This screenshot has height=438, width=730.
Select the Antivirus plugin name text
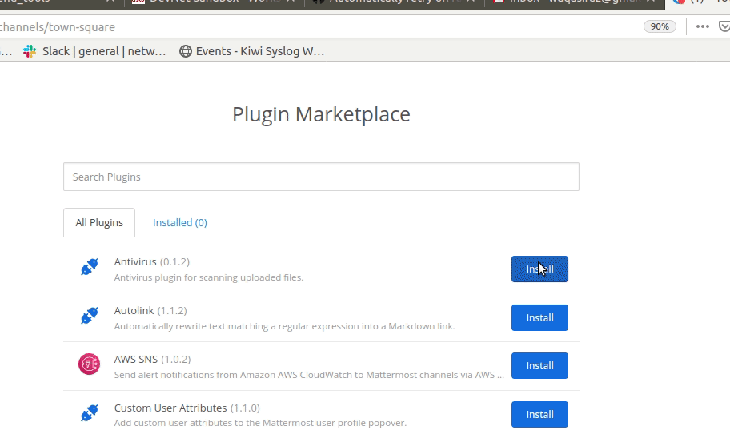click(135, 262)
